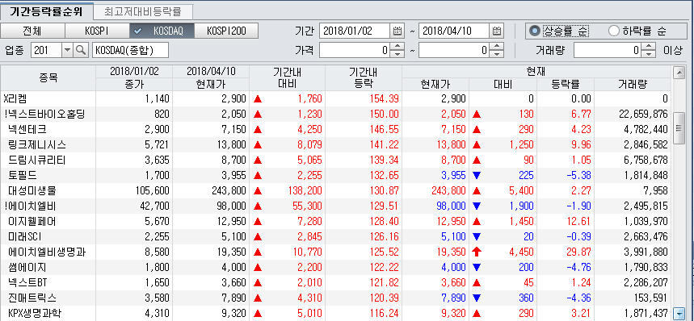Click the 154.39 period change value
Screen dimensions: 694x321
click(x=384, y=99)
